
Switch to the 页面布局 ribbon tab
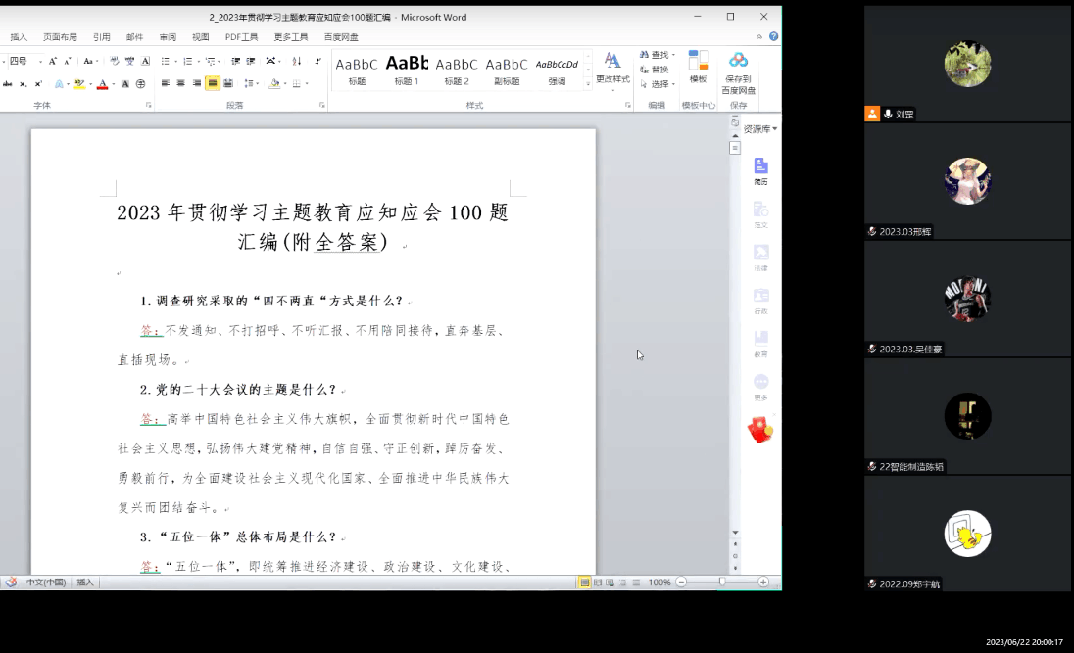[60, 37]
